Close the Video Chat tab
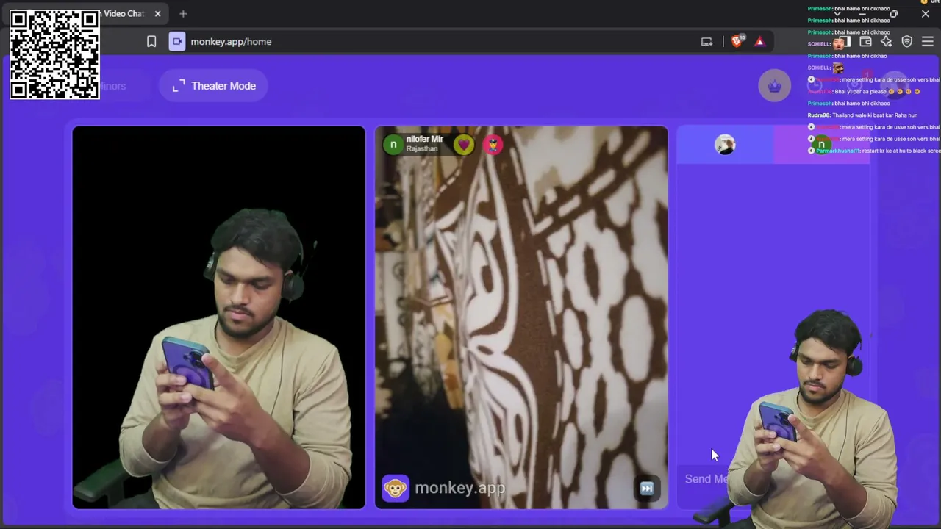Viewport: 941px width, 529px height. [x=157, y=13]
